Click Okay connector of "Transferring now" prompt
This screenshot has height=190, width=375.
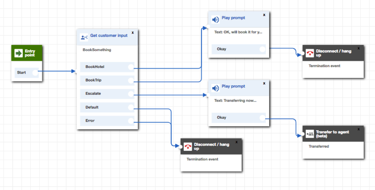coord(262,117)
